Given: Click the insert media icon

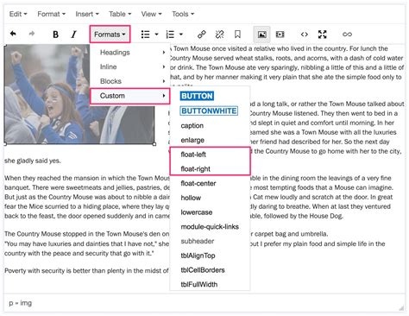Looking at the screenshot, I should [x=280, y=35].
